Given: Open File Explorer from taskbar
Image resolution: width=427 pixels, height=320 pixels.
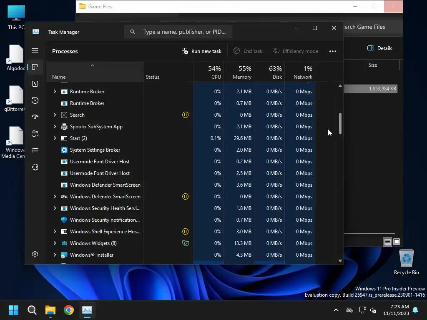Looking at the screenshot, I should pyautogui.click(x=50, y=310).
